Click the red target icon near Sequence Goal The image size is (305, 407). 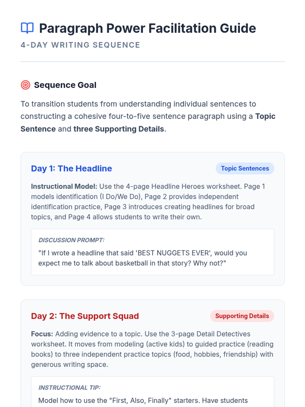coord(25,85)
